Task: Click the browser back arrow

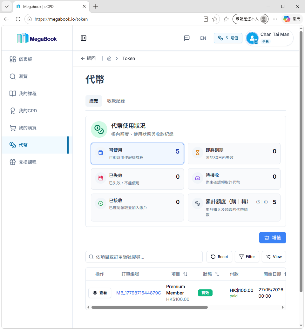Action: [x=7, y=19]
